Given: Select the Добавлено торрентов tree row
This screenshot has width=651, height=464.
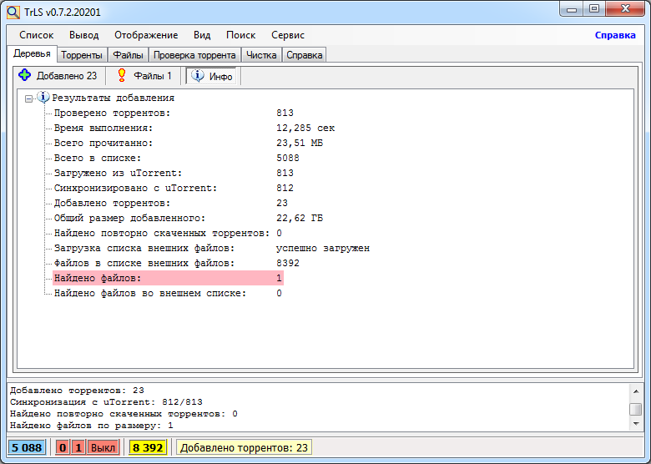Looking at the screenshot, I should point(171,203).
